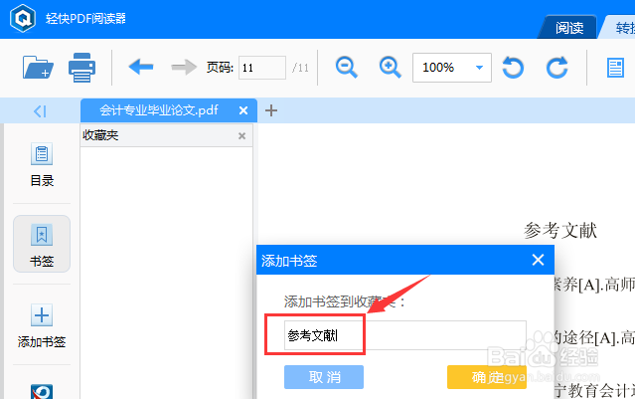This screenshot has height=399, width=635.
Task: Close the 添加书签 dialog
Action: coord(538,260)
